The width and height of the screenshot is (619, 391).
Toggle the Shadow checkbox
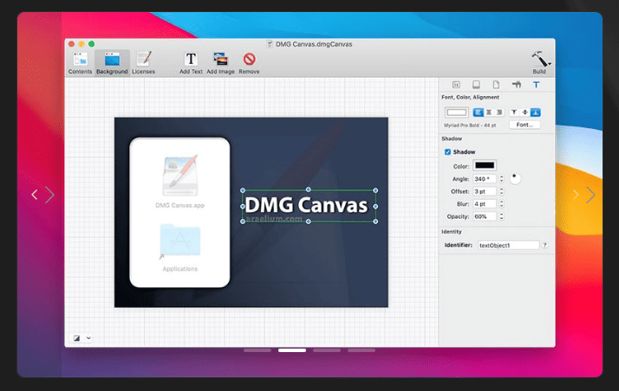(x=447, y=152)
